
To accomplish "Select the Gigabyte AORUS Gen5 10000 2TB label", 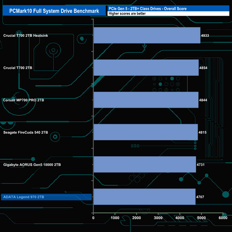I will pyautogui.click(x=32, y=165).
